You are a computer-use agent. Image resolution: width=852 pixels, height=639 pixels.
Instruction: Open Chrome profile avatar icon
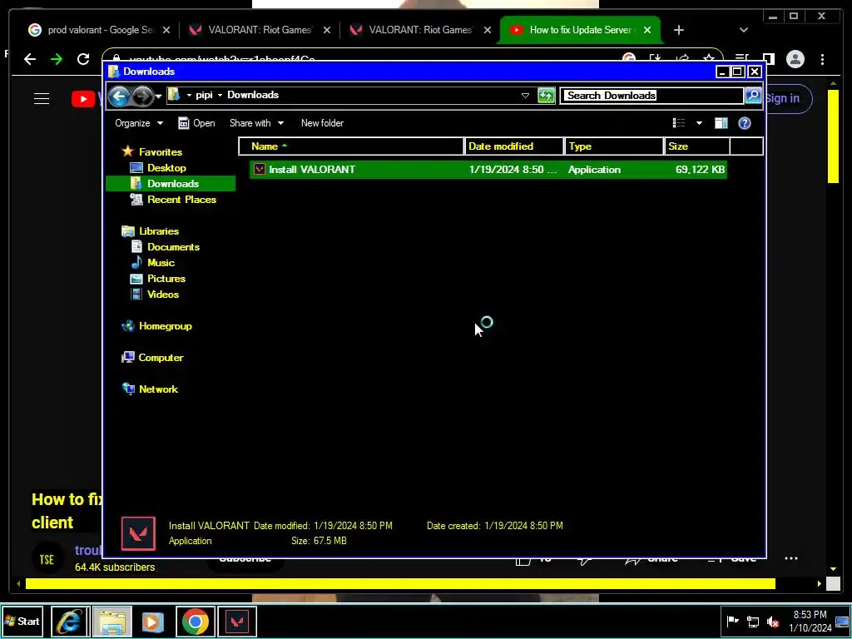(x=795, y=59)
